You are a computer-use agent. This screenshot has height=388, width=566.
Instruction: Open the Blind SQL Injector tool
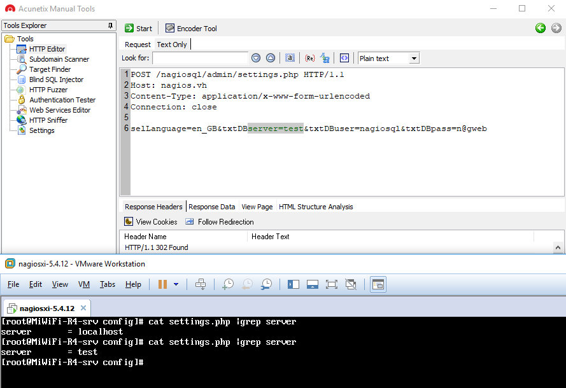[x=56, y=80]
